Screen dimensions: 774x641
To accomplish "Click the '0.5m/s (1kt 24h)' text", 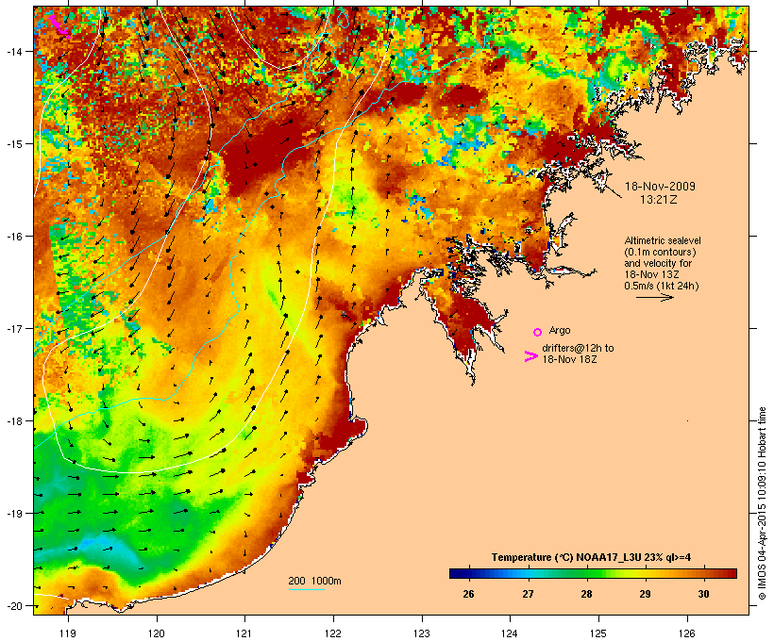I will 662,286.
